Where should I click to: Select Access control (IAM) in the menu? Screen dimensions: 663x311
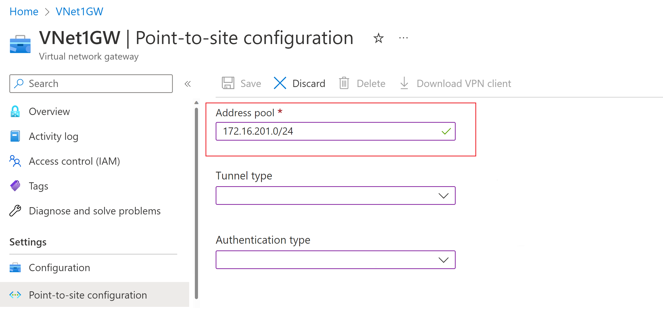click(x=15, y=161)
